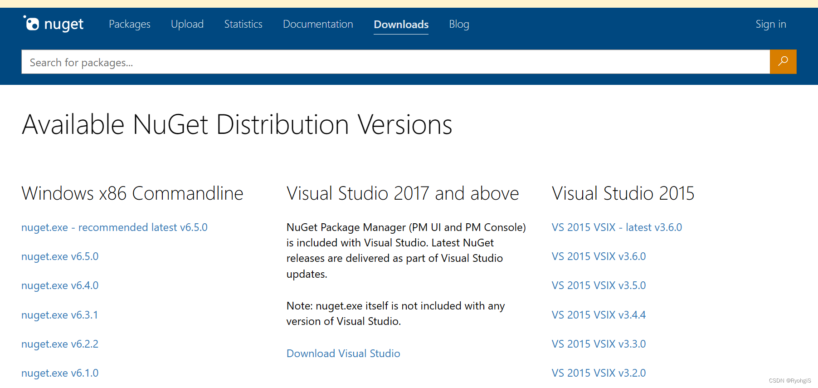The image size is (818, 388).
Task: Select the Downloads nav item
Action: point(401,25)
